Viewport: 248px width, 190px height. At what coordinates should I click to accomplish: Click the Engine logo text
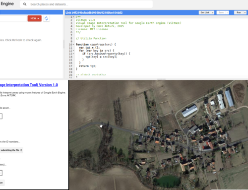tap(7, 4)
